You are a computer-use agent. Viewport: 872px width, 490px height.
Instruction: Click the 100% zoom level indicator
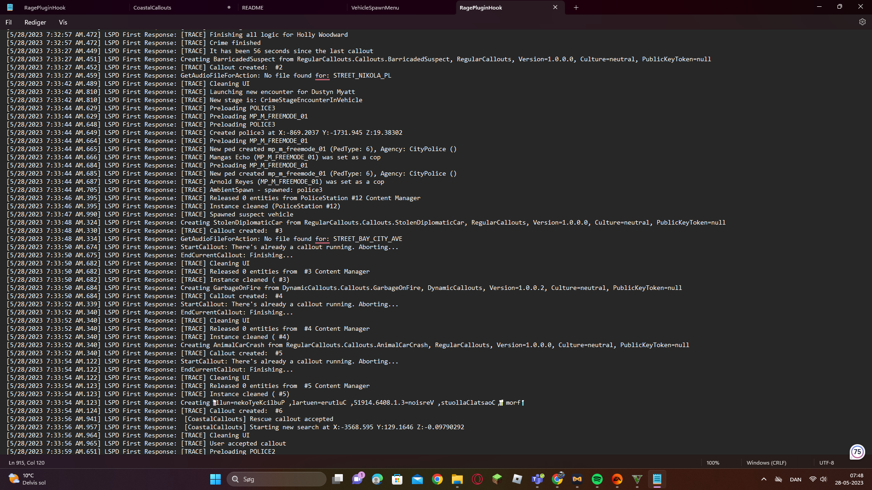(713, 463)
